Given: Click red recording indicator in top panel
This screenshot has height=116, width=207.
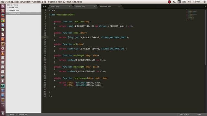Looking at the screenshot, I should 169,2.
